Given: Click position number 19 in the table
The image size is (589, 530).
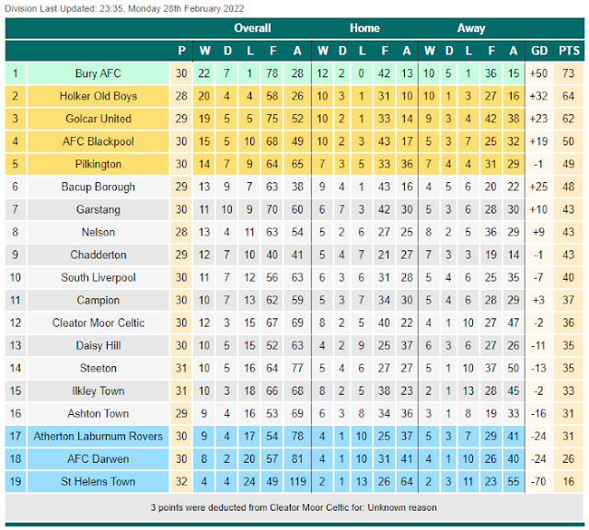Looking at the screenshot, I should 15,481.
